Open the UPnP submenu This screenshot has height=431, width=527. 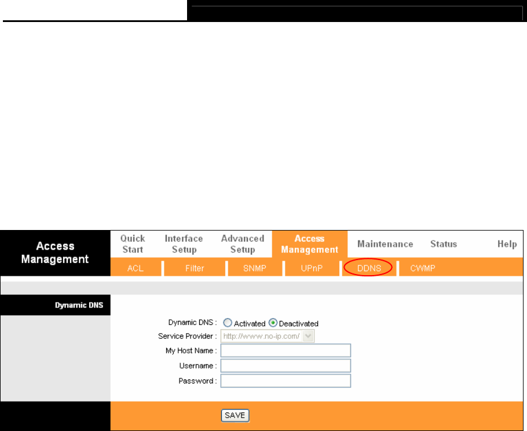(312, 268)
